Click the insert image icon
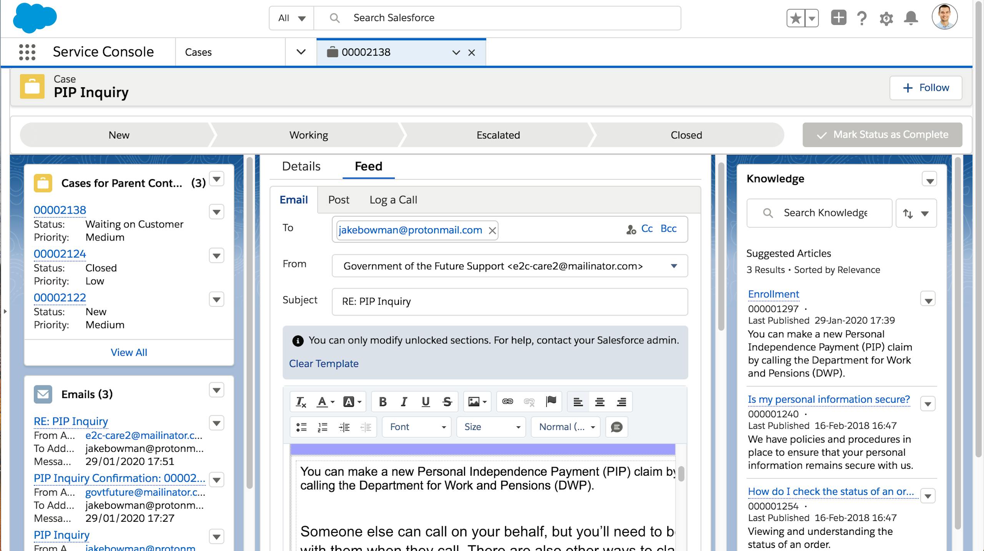The height and width of the screenshot is (551, 984). [474, 402]
